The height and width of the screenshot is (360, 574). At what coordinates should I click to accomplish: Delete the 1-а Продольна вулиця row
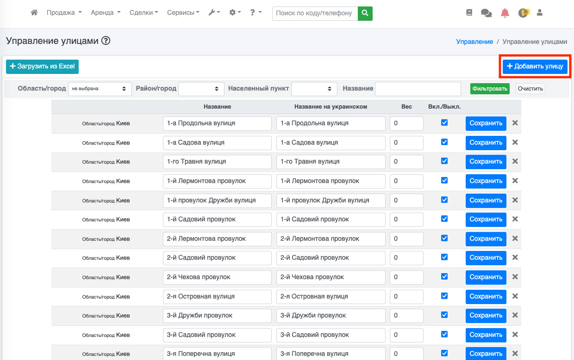coord(515,123)
